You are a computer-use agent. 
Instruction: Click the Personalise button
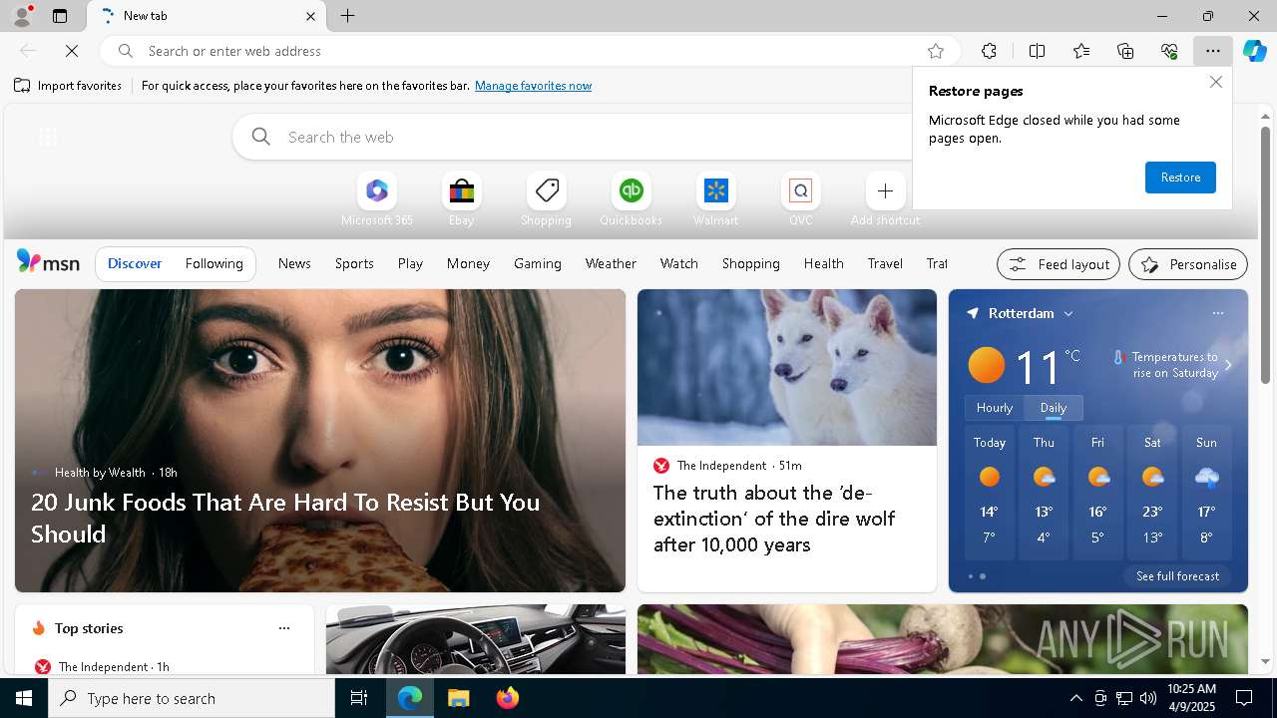pos(1188,264)
